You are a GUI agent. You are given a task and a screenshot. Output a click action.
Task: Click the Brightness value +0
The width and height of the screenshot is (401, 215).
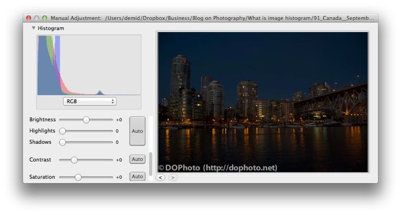pyautogui.click(x=119, y=120)
